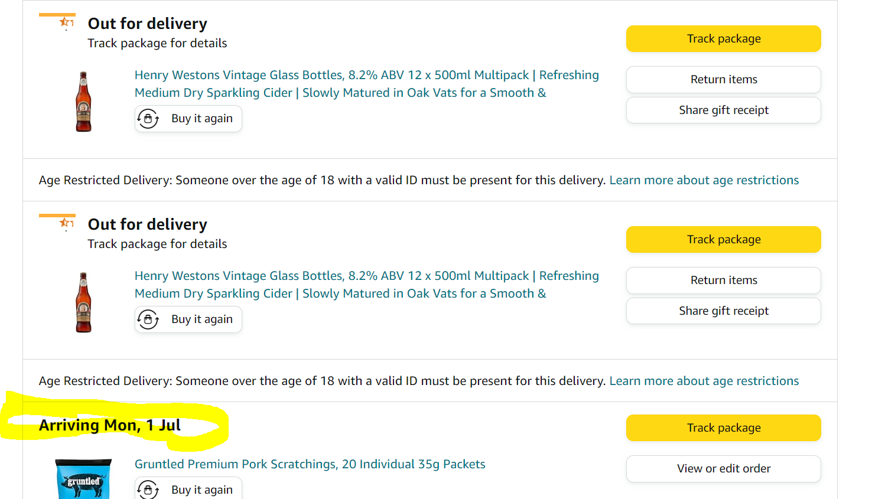Share gift receipt for the first cider order
The height and width of the screenshot is (499, 885).
coord(724,110)
